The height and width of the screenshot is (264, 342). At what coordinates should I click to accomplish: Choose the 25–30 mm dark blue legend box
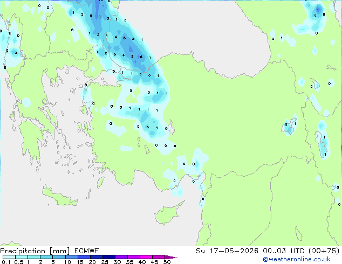[x=108, y=257]
